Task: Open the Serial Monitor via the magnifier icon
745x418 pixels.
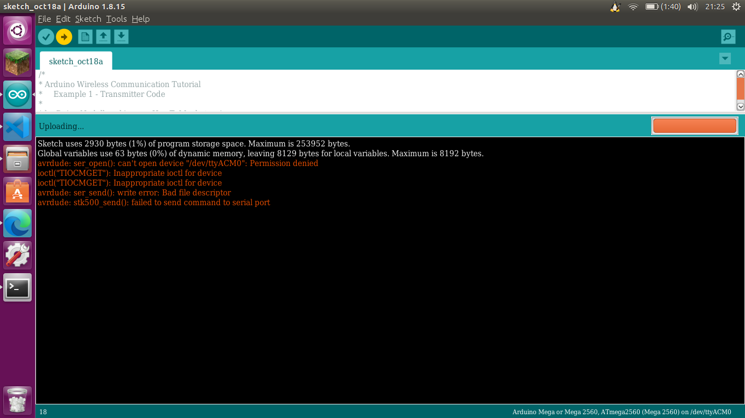Action: (x=728, y=36)
